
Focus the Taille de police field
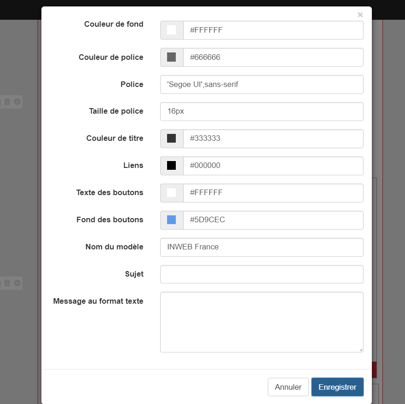pyautogui.click(x=262, y=111)
